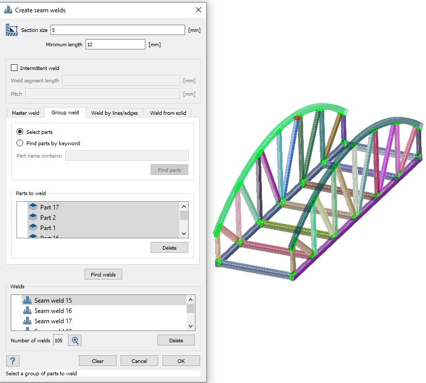Enable the Intermittent weld checkbox
This screenshot has height=383, width=426.
pos(14,68)
